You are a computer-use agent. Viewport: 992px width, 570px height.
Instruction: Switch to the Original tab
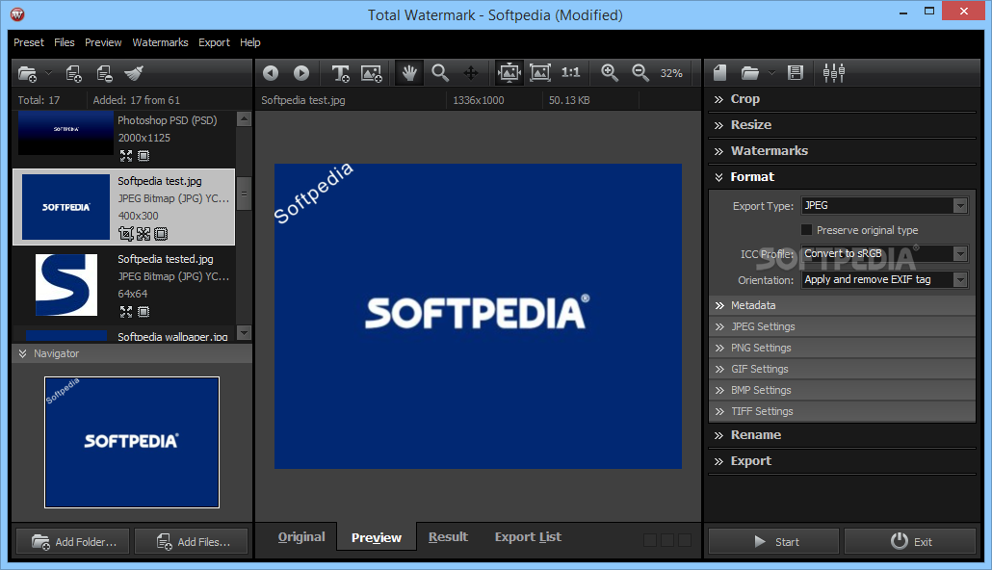(x=301, y=537)
